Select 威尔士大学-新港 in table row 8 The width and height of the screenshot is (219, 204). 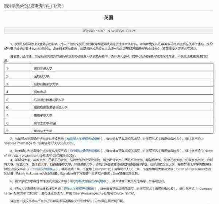(x=45, y=123)
